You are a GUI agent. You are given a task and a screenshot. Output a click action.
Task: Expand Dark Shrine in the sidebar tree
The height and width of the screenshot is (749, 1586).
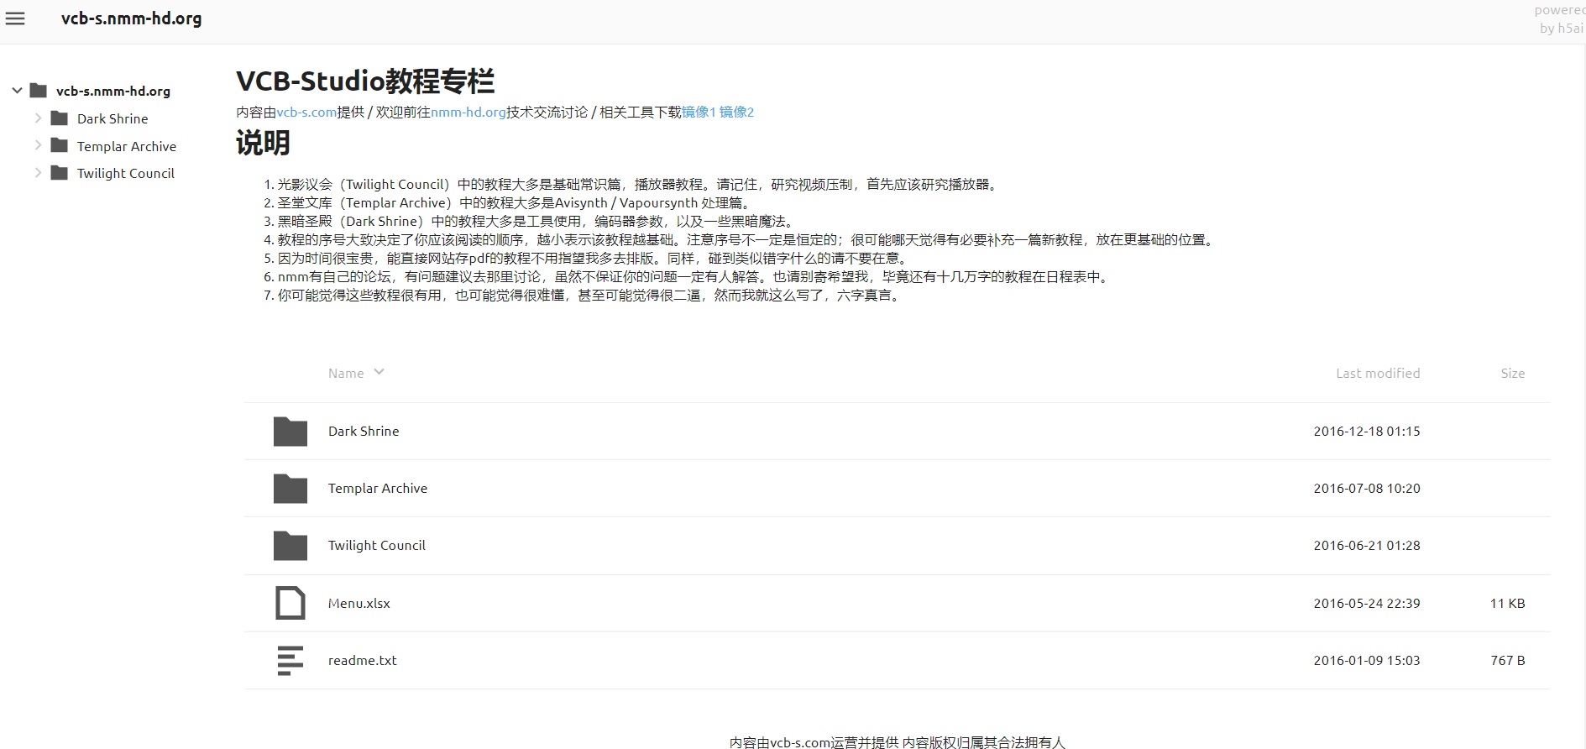coord(38,118)
